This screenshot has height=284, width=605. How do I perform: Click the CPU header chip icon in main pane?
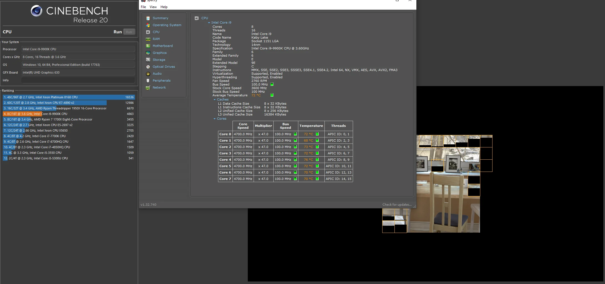pyautogui.click(x=197, y=18)
